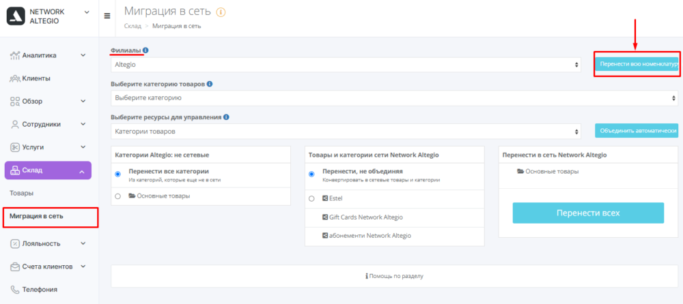Viewport: 683px width, 304px height.
Task: Click info icon next to Выберите категорию товаров
Action: click(210, 84)
